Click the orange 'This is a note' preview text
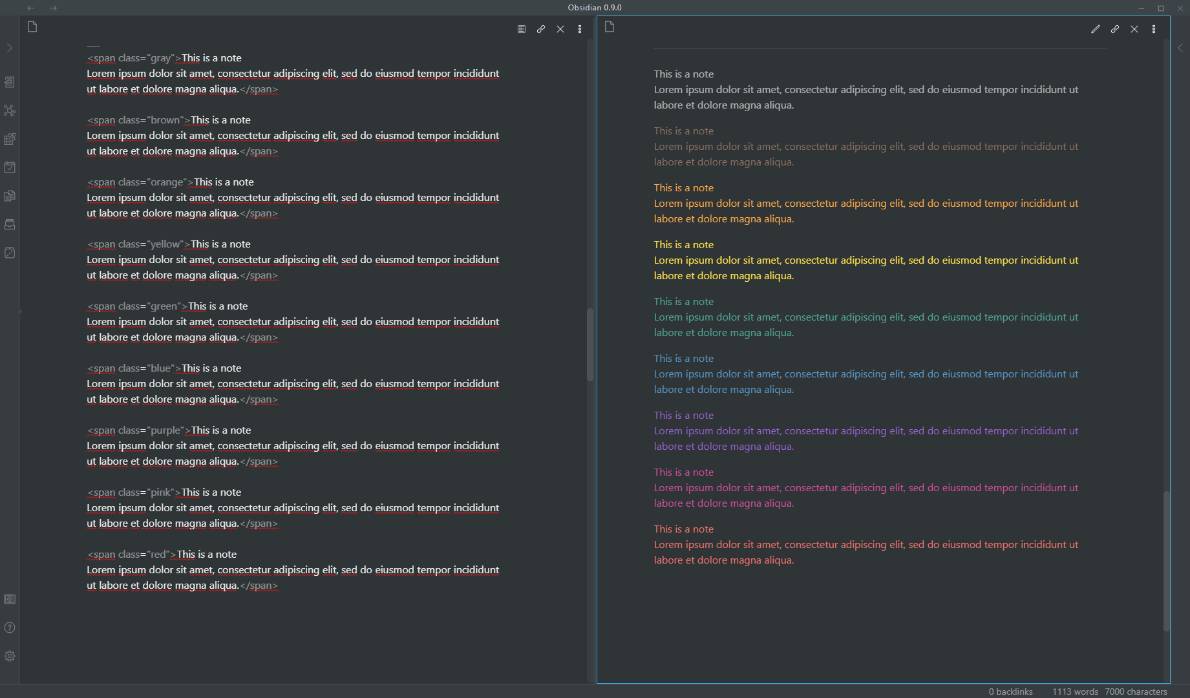 pos(684,188)
